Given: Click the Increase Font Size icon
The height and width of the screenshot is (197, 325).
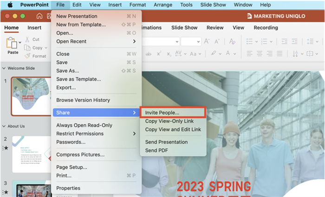Looking at the screenshot, I should point(207,41).
